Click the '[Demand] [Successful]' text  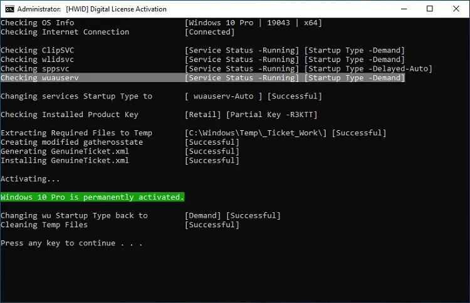click(232, 215)
